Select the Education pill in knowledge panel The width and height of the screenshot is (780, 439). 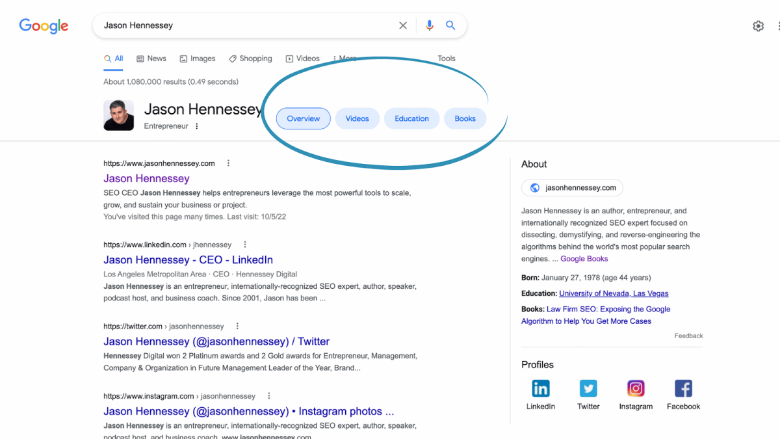pos(411,118)
